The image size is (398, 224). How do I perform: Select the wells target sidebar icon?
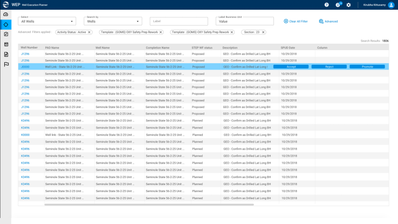[x=6, y=25]
